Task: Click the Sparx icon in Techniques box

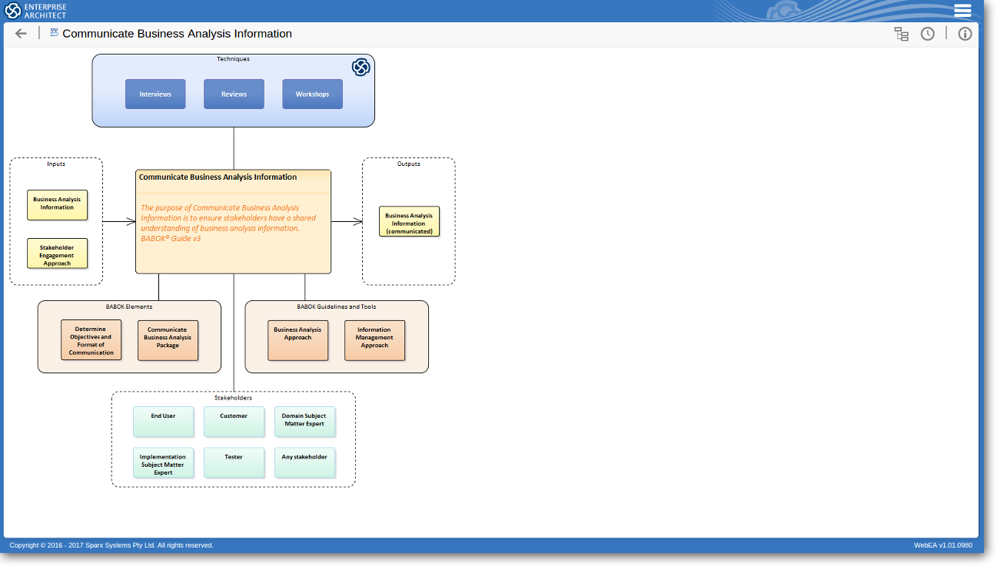Action: coord(361,68)
